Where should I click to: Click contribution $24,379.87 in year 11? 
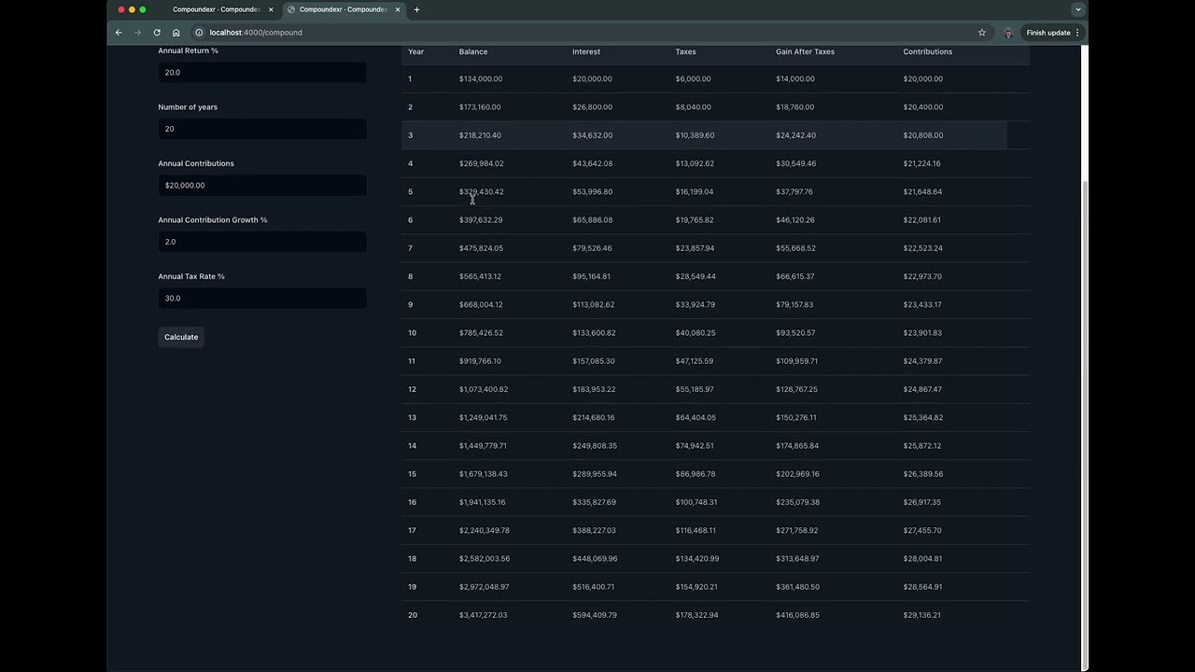coord(922,361)
